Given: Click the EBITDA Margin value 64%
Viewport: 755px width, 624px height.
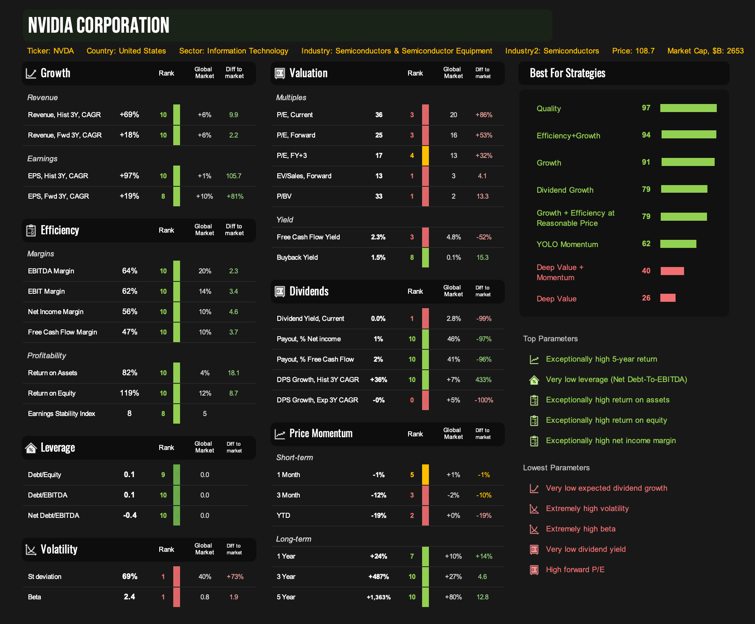Looking at the screenshot, I should [130, 271].
